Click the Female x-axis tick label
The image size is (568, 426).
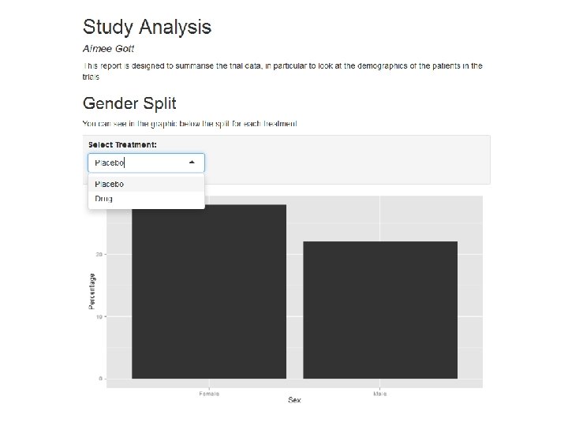209,393
